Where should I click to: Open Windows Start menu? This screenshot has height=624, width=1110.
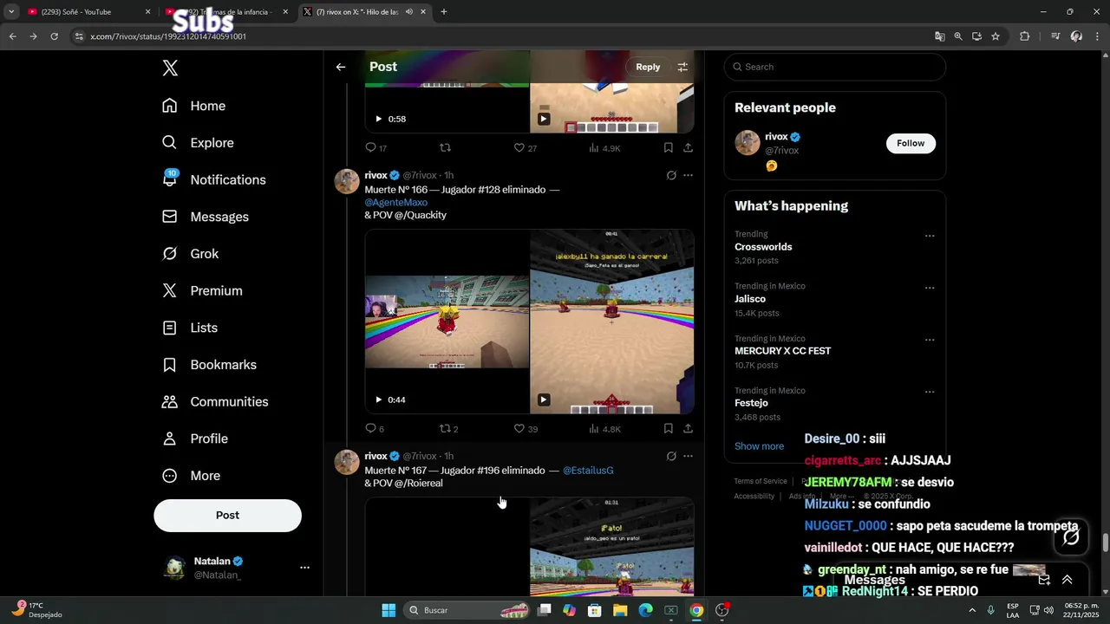tap(388, 610)
